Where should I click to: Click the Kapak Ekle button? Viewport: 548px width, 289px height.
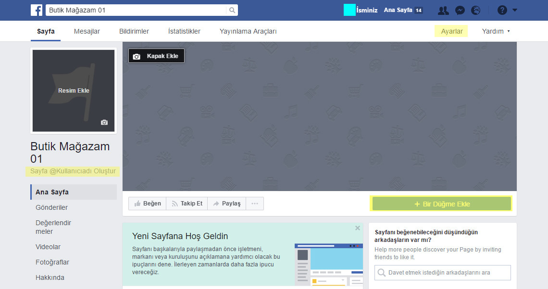pyautogui.click(x=156, y=56)
